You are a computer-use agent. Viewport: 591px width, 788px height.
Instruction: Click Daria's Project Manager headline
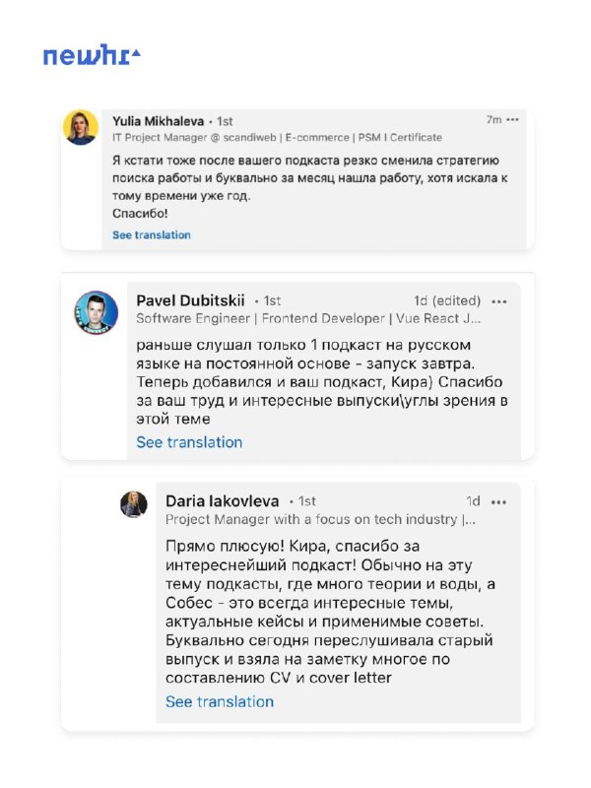[320, 519]
